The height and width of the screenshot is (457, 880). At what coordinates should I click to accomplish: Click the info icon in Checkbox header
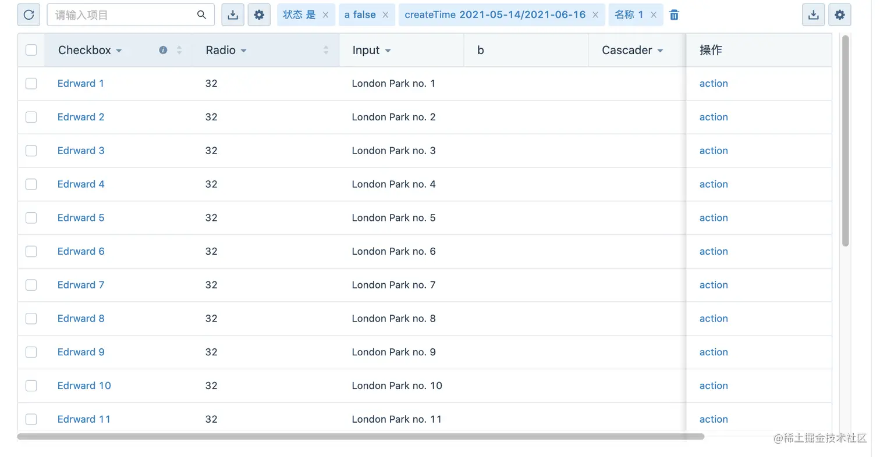tap(163, 50)
